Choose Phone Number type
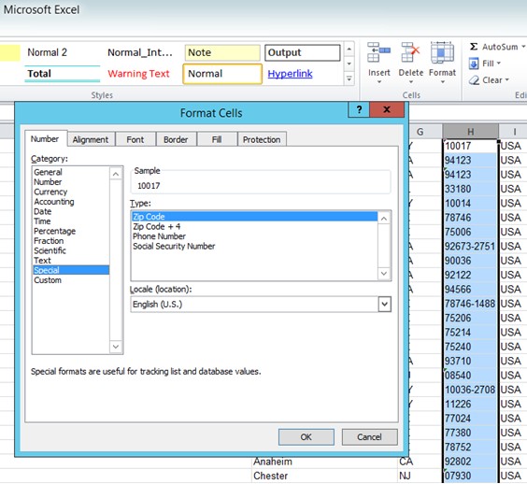 pos(254,236)
